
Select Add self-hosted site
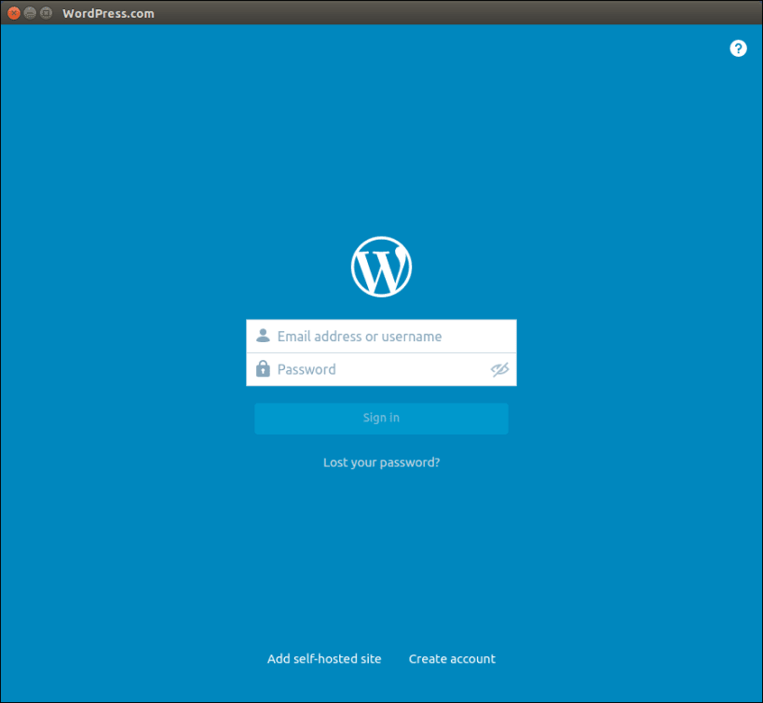324,658
